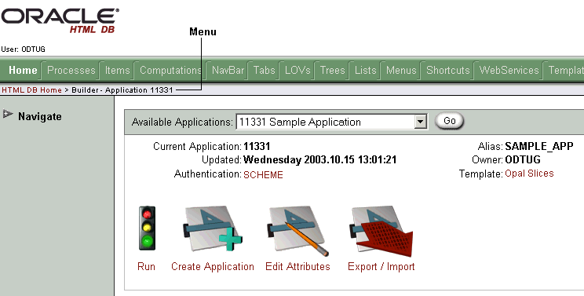584x296 pixels.
Task: Click the Export / Import text link
Action: (381, 267)
